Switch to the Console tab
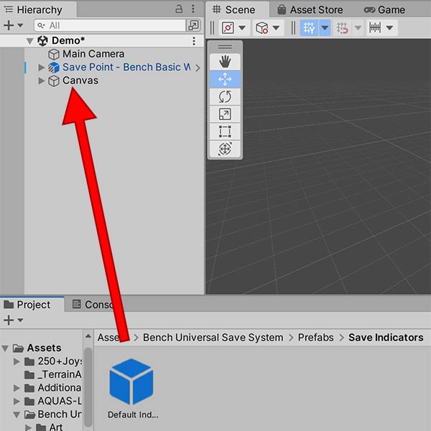 [93, 305]
